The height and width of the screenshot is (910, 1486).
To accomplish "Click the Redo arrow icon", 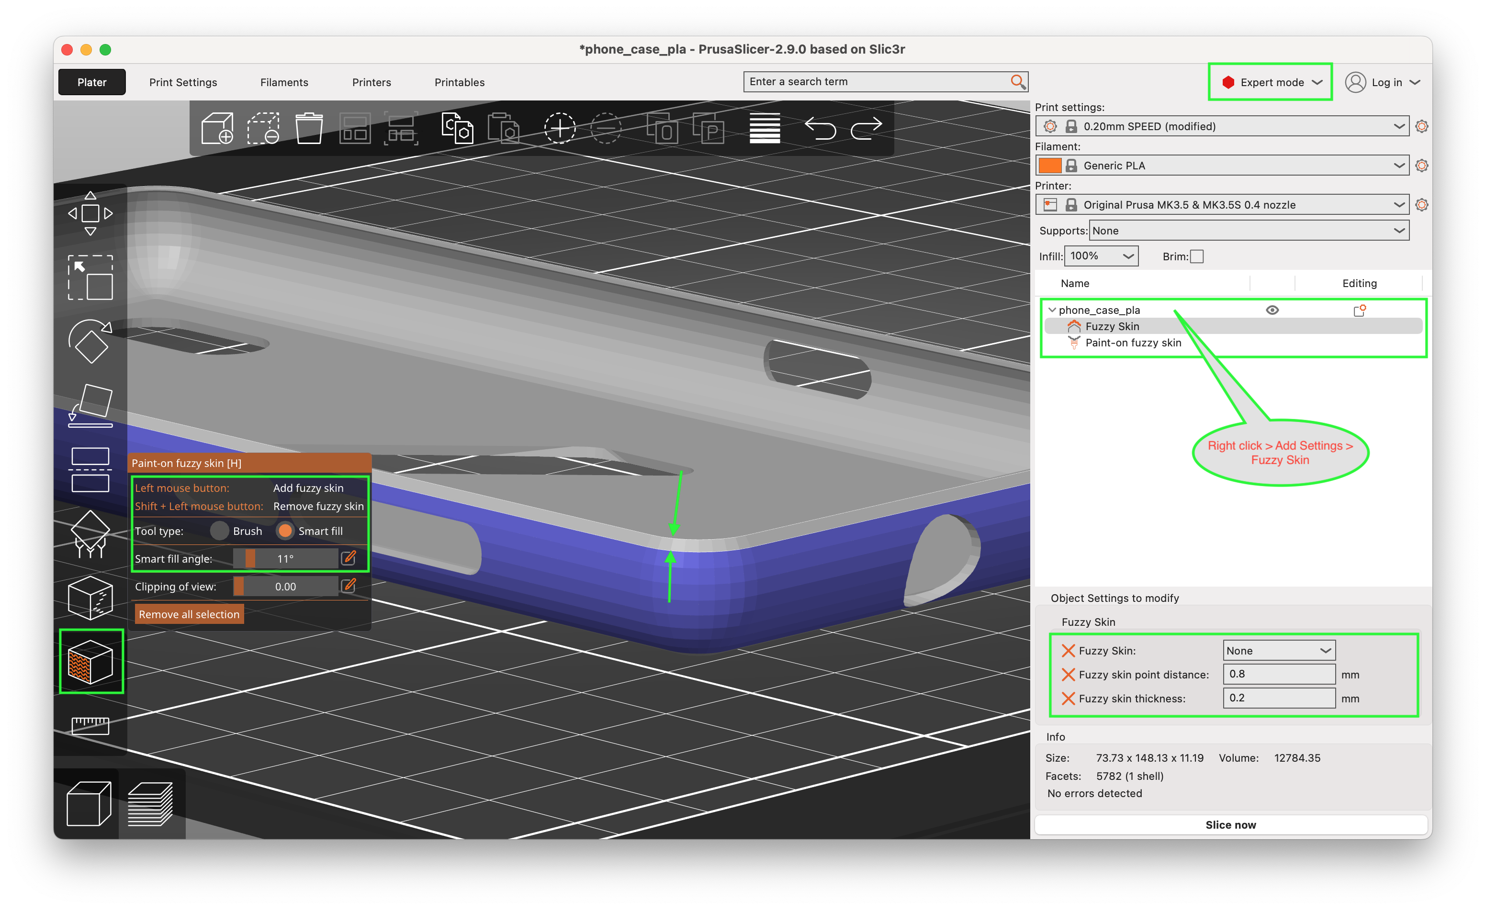I will click(866, 128).
